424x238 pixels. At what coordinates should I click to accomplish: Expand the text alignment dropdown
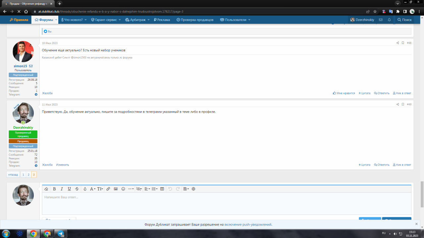tap(147, 189)
